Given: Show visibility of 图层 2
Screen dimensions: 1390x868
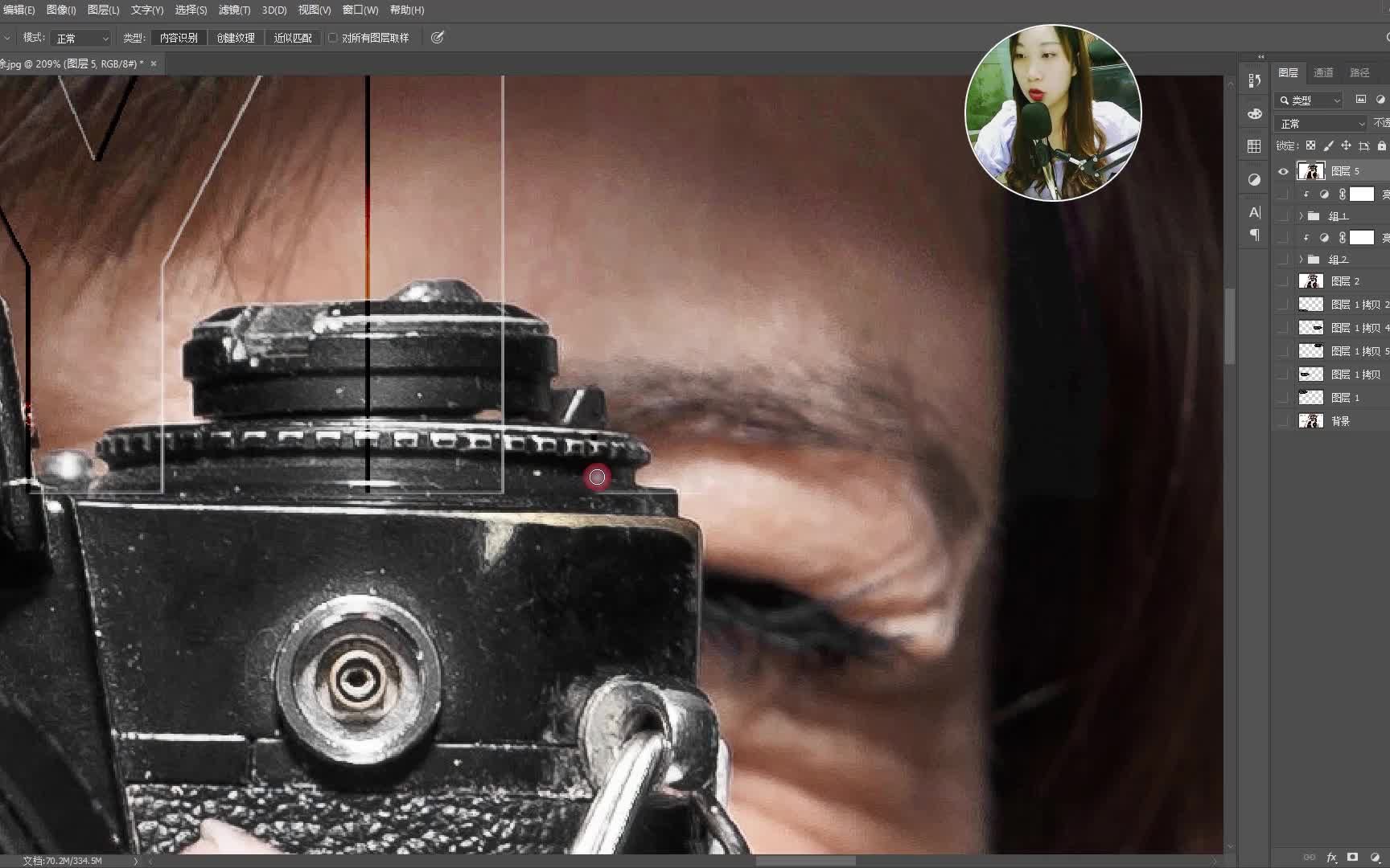Looking at the screenshot, I should pyautogui.click(x=1283, y=280).
